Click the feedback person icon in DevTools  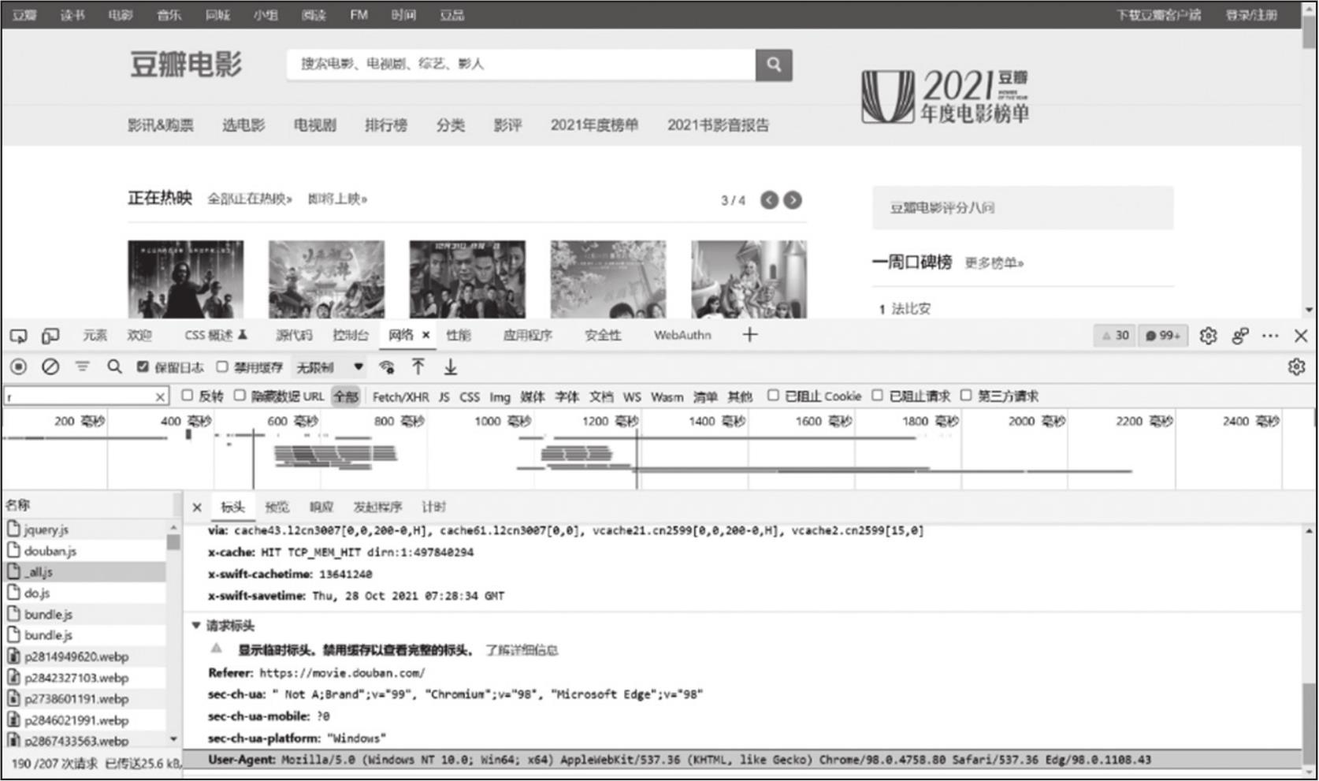pyautogui.click(x=1239, y=336)
